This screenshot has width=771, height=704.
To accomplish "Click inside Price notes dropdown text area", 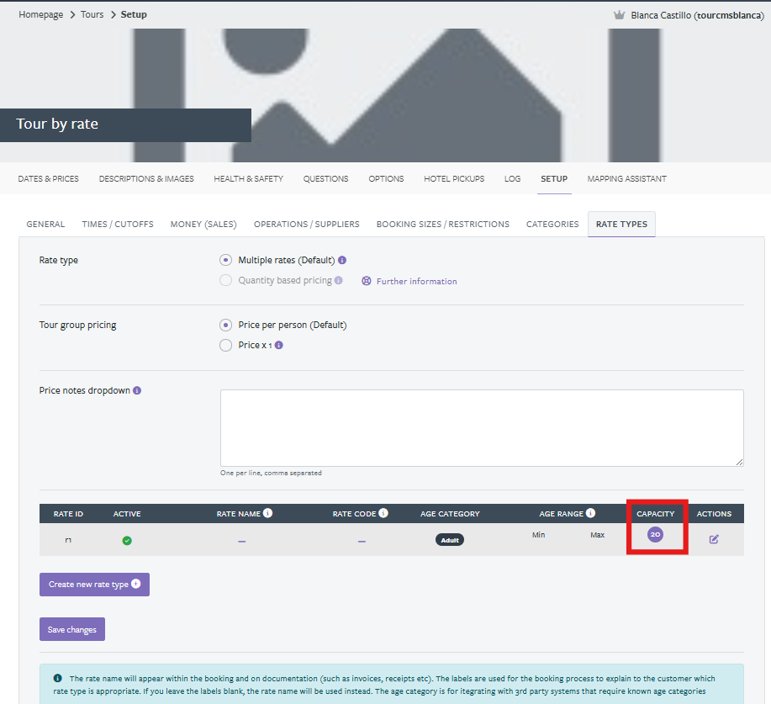I will (482, 428).
